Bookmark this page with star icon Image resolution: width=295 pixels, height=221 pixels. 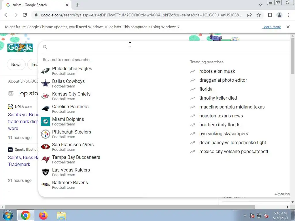[x=259, y=15]
